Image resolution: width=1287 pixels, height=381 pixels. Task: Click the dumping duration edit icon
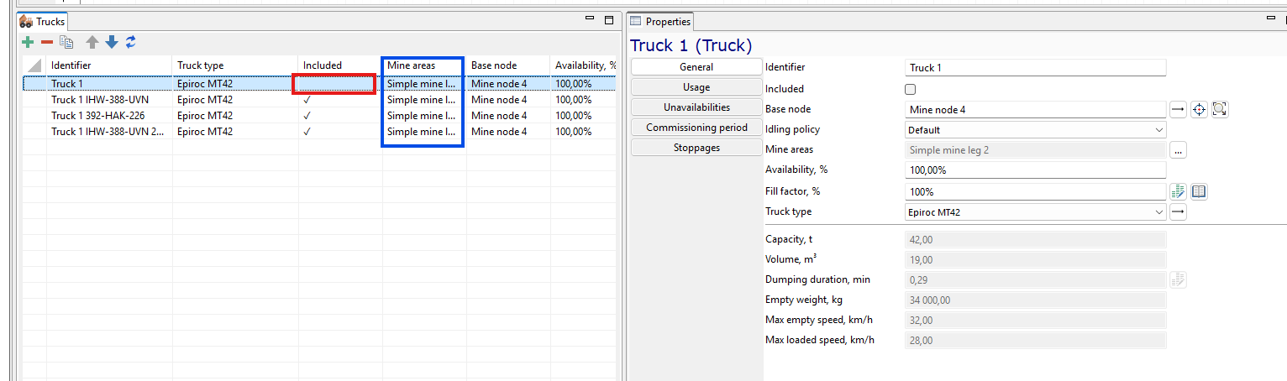[x=1178, y=279]
